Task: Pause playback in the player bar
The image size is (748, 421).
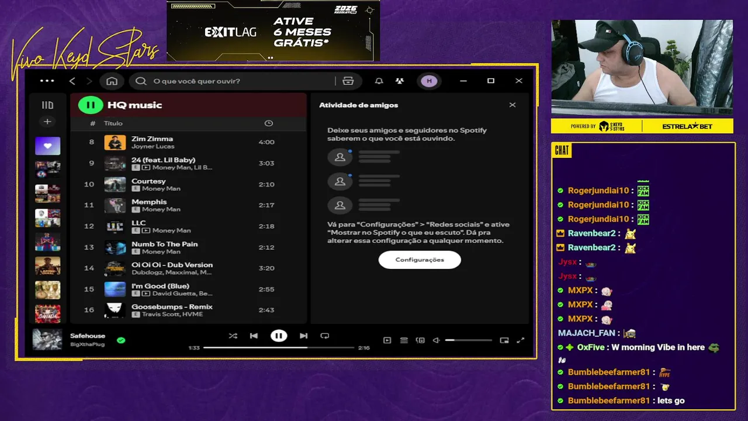Action: pos(279,336)
